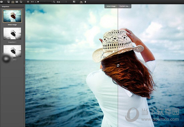Select the split preview view mode
184x127 pixels.
coord(13,2)
